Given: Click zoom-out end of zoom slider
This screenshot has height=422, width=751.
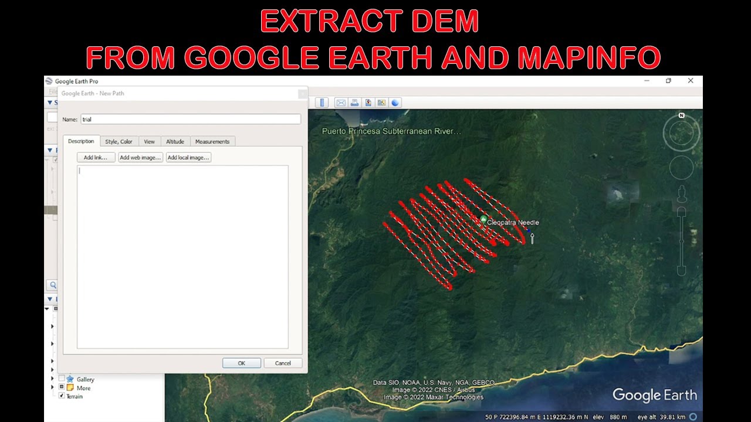Looking at the screenshot, I should pyautogui.click(x=681, y=271).
